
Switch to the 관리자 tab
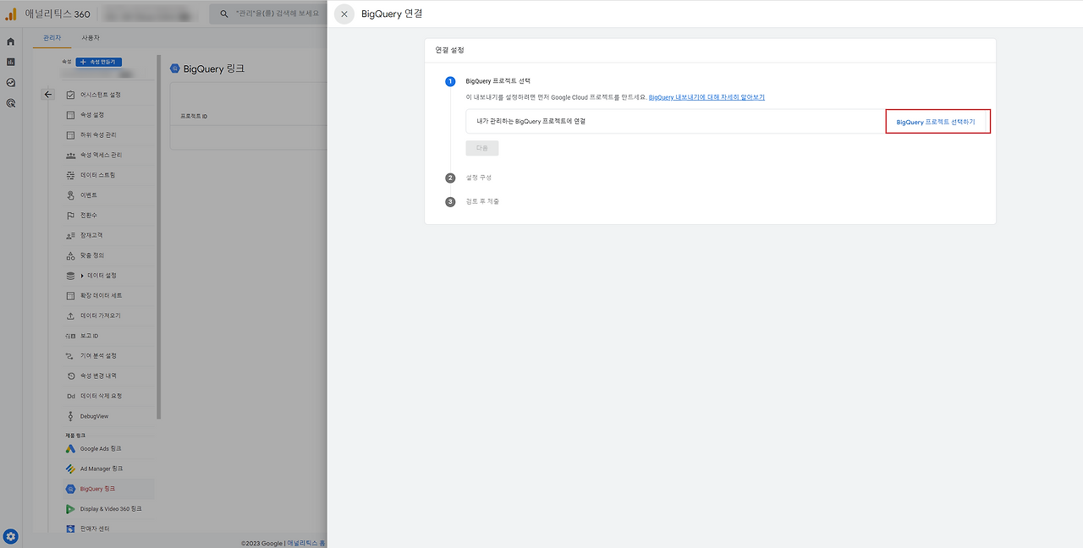coord(52,38)
